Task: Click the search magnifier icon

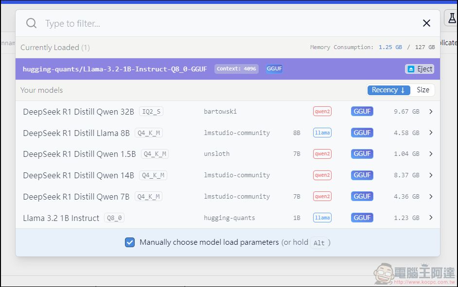Action: pyautogui.click(x=31, y=23)
